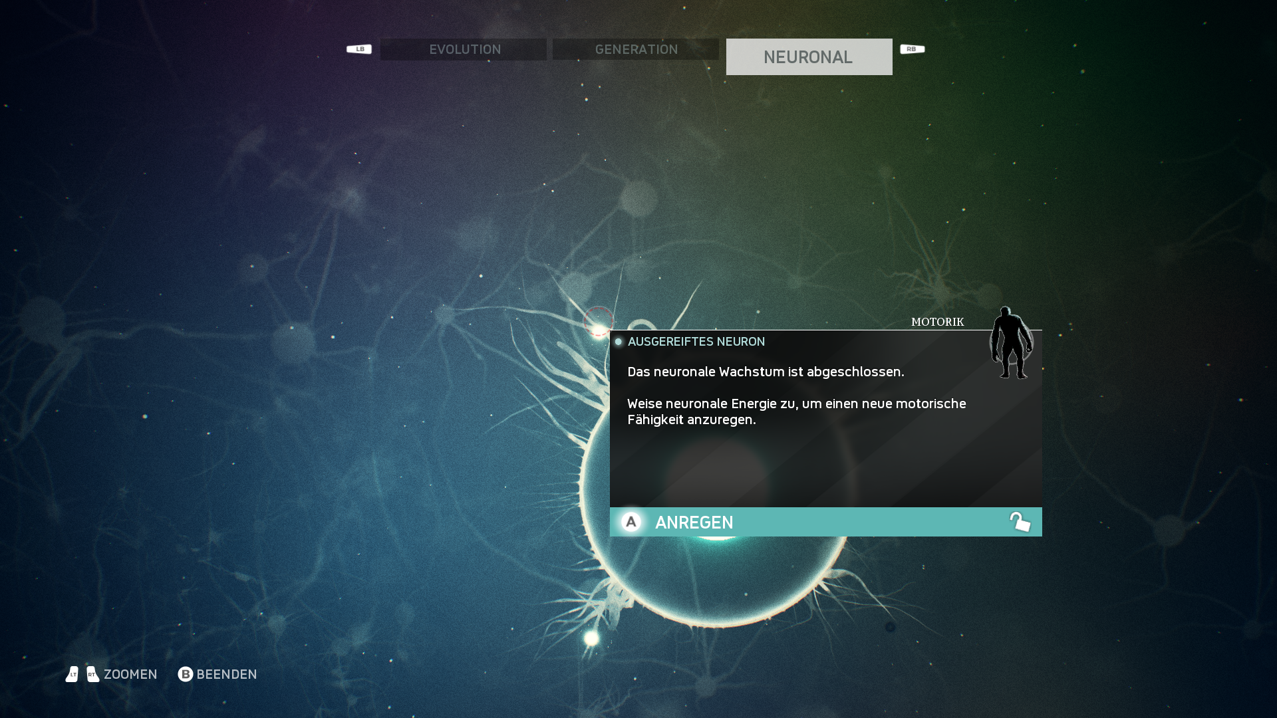This screenshot has width=1277, height=718.
Task: Click the LB bumper icon
Action: click(x=359, y=49)
